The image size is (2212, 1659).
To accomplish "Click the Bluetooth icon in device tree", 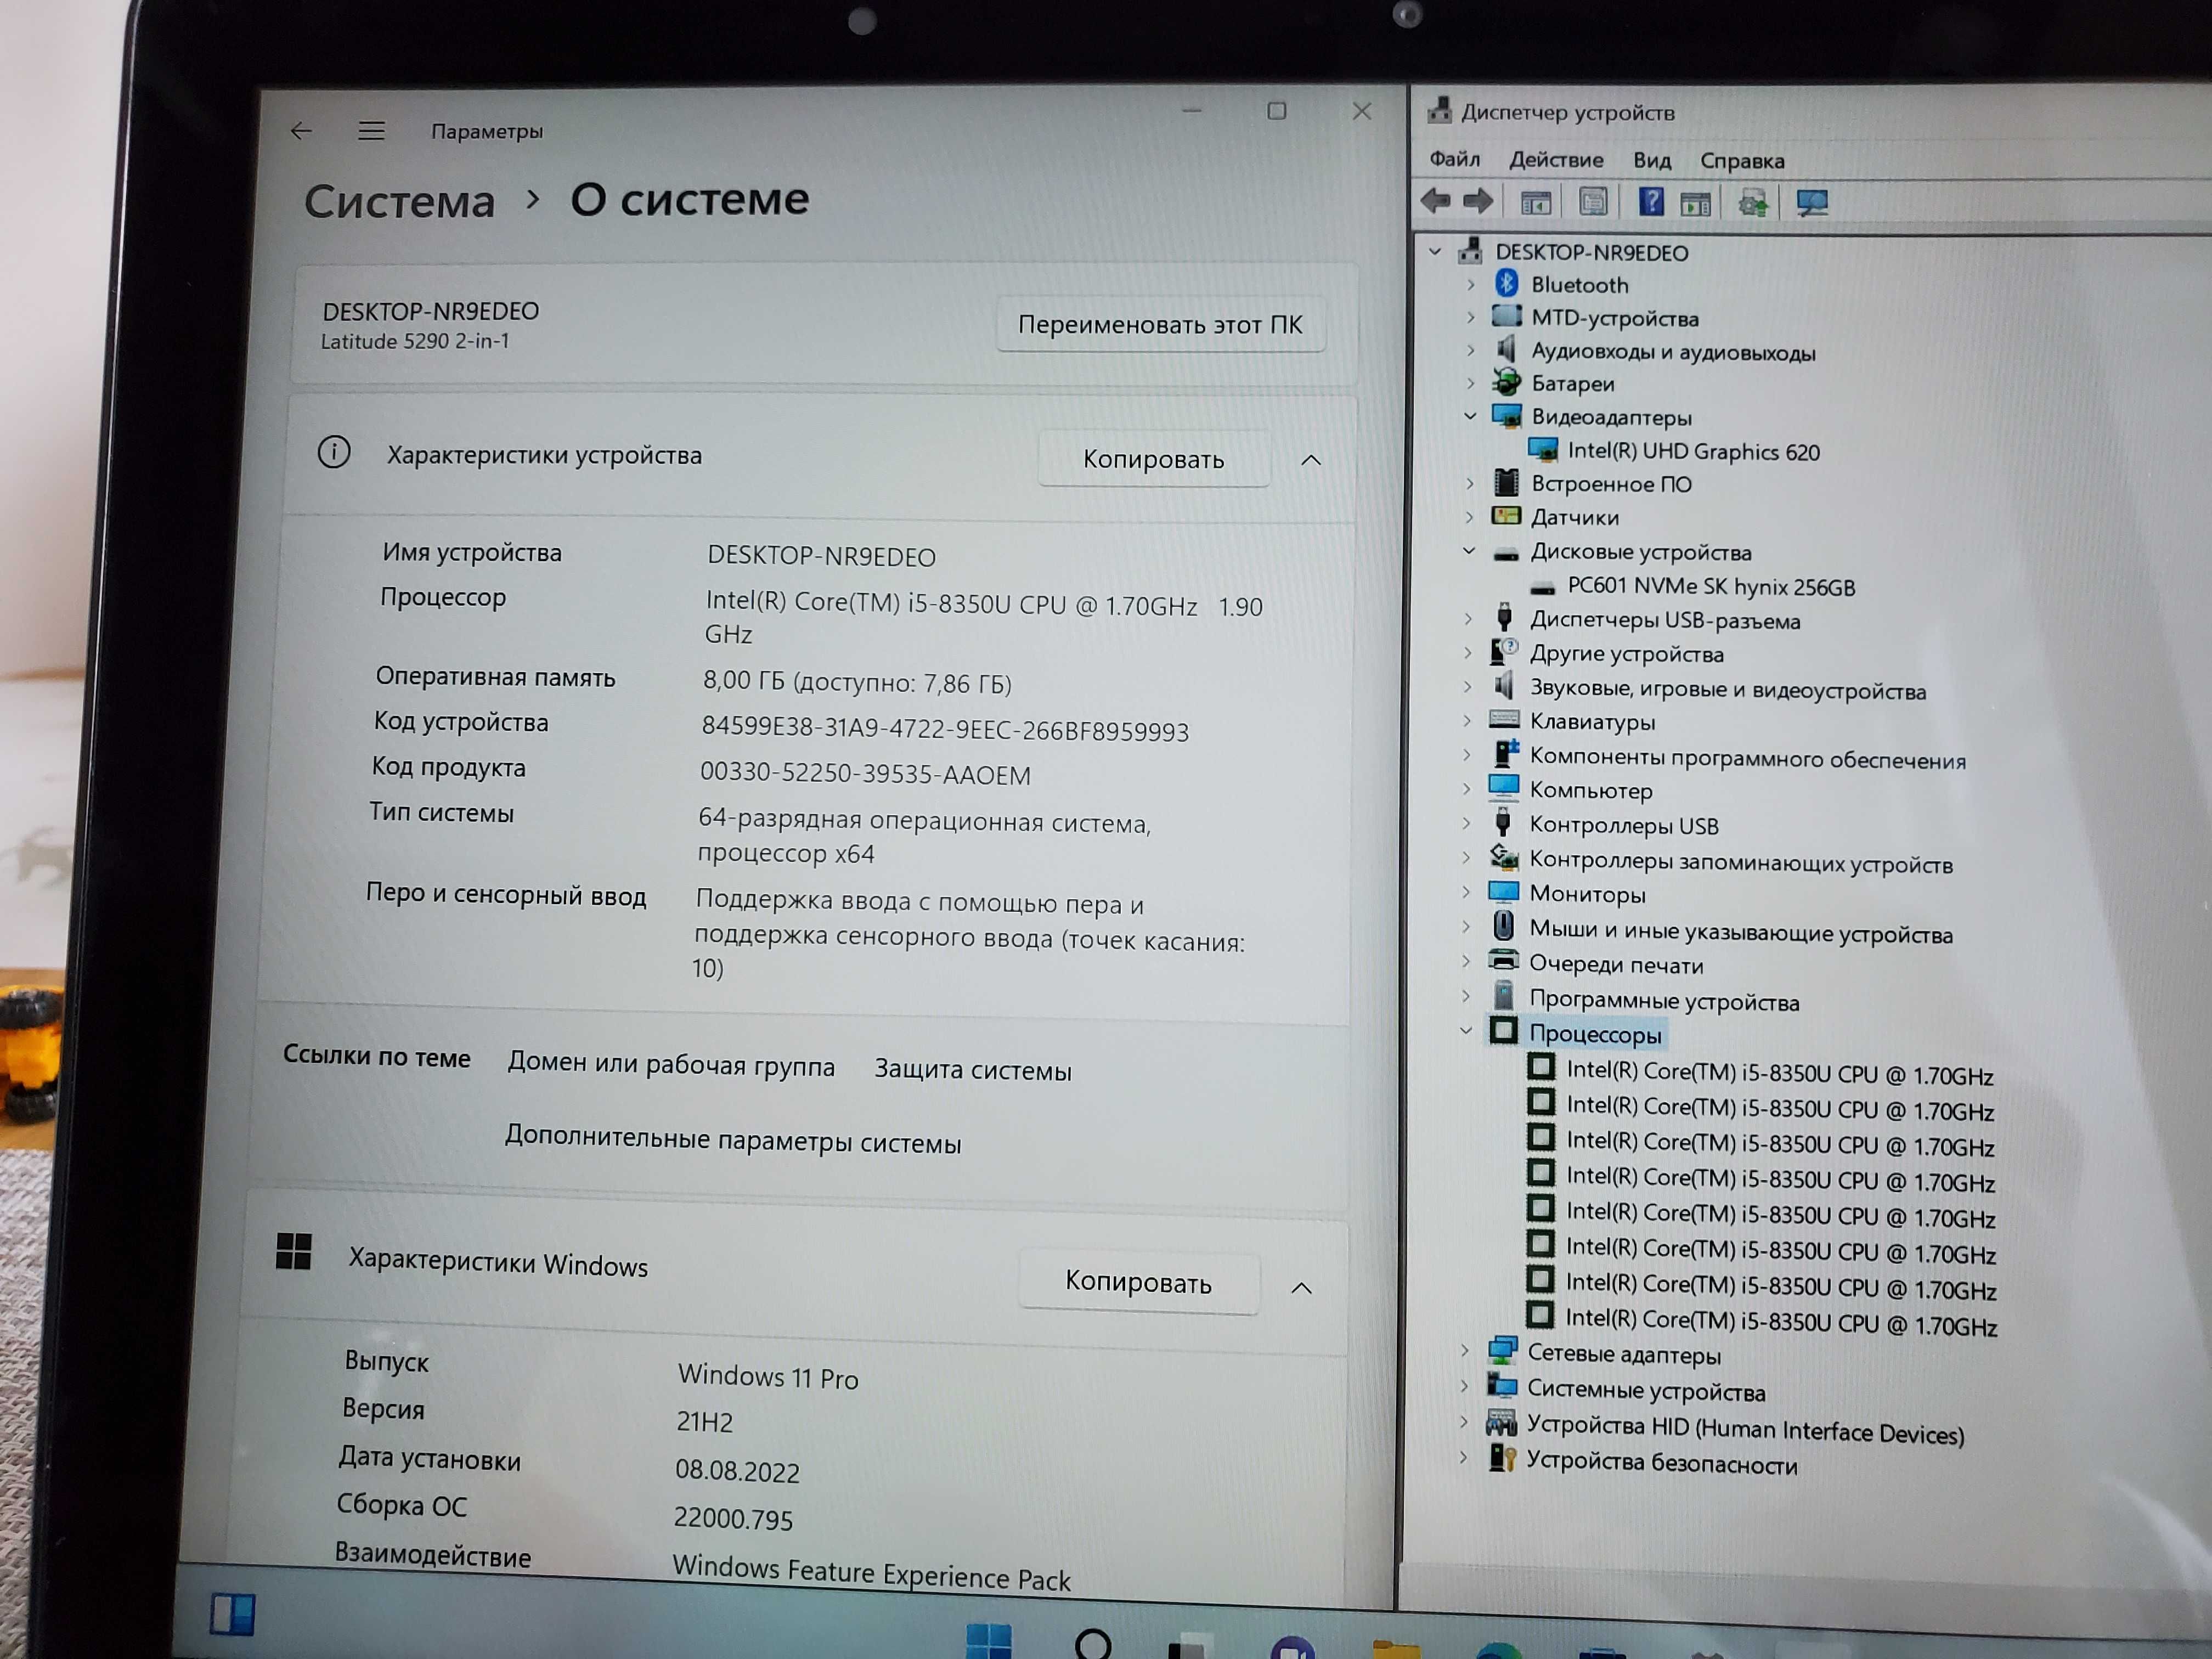I will tap(1507, 283).
